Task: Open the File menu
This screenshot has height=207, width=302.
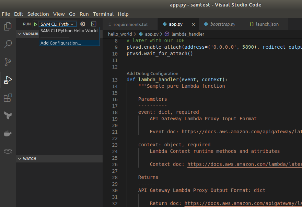Action: pyautogui.click(x=6, y=14)
